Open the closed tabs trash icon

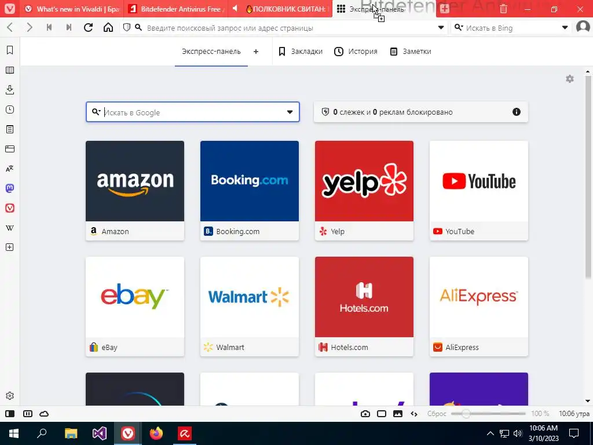pos(503,9)
